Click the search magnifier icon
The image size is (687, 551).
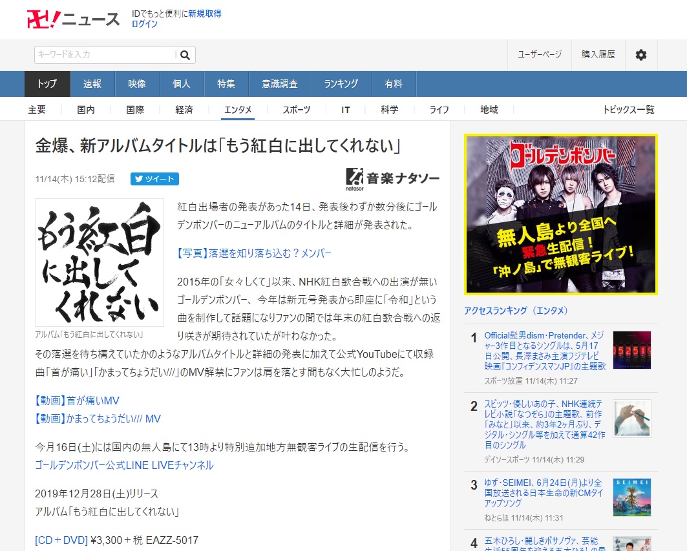pos(185,55)
